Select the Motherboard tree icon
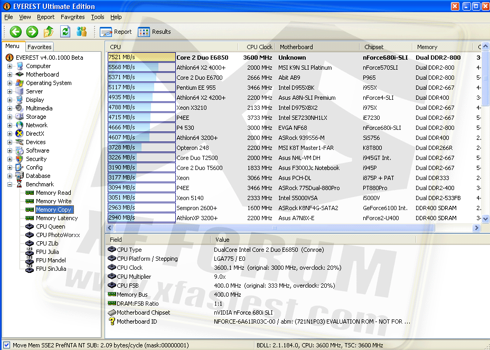Viewport: 490px width, 350px height. 20,74
